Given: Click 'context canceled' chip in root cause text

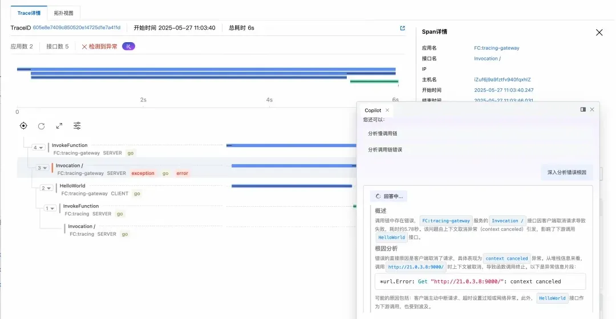Looking at the screenshot, I should [507, 259].
